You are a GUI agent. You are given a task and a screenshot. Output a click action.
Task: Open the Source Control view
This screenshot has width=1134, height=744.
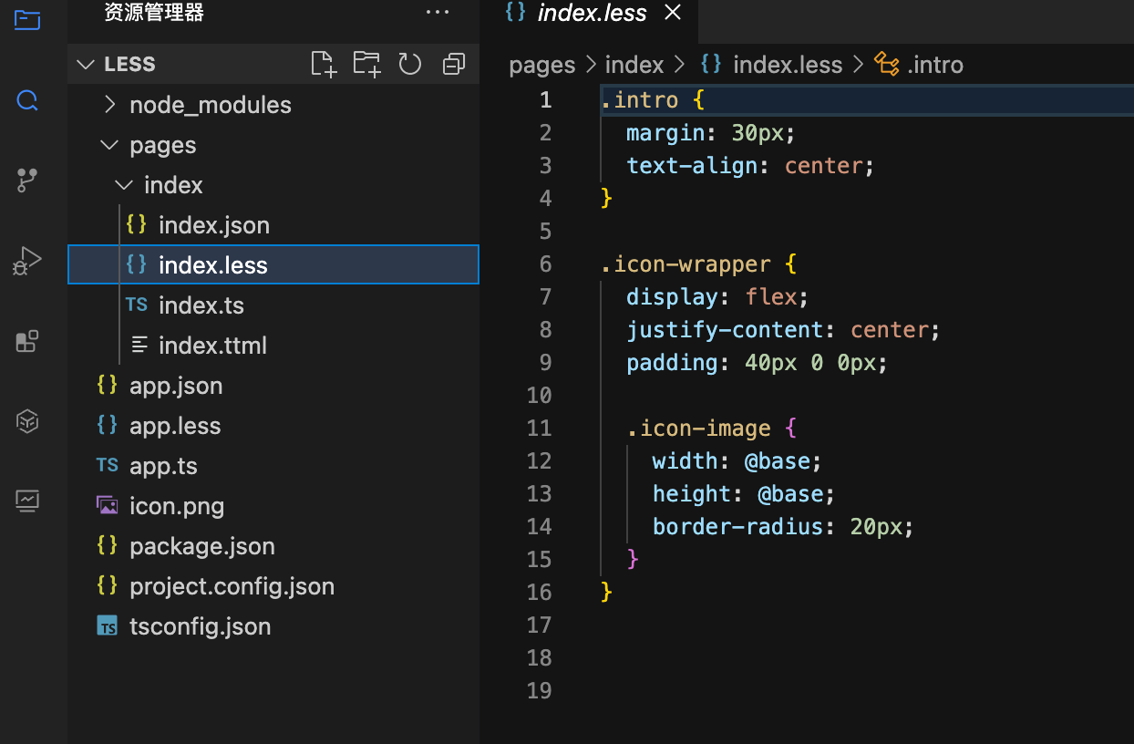point(27,180)
